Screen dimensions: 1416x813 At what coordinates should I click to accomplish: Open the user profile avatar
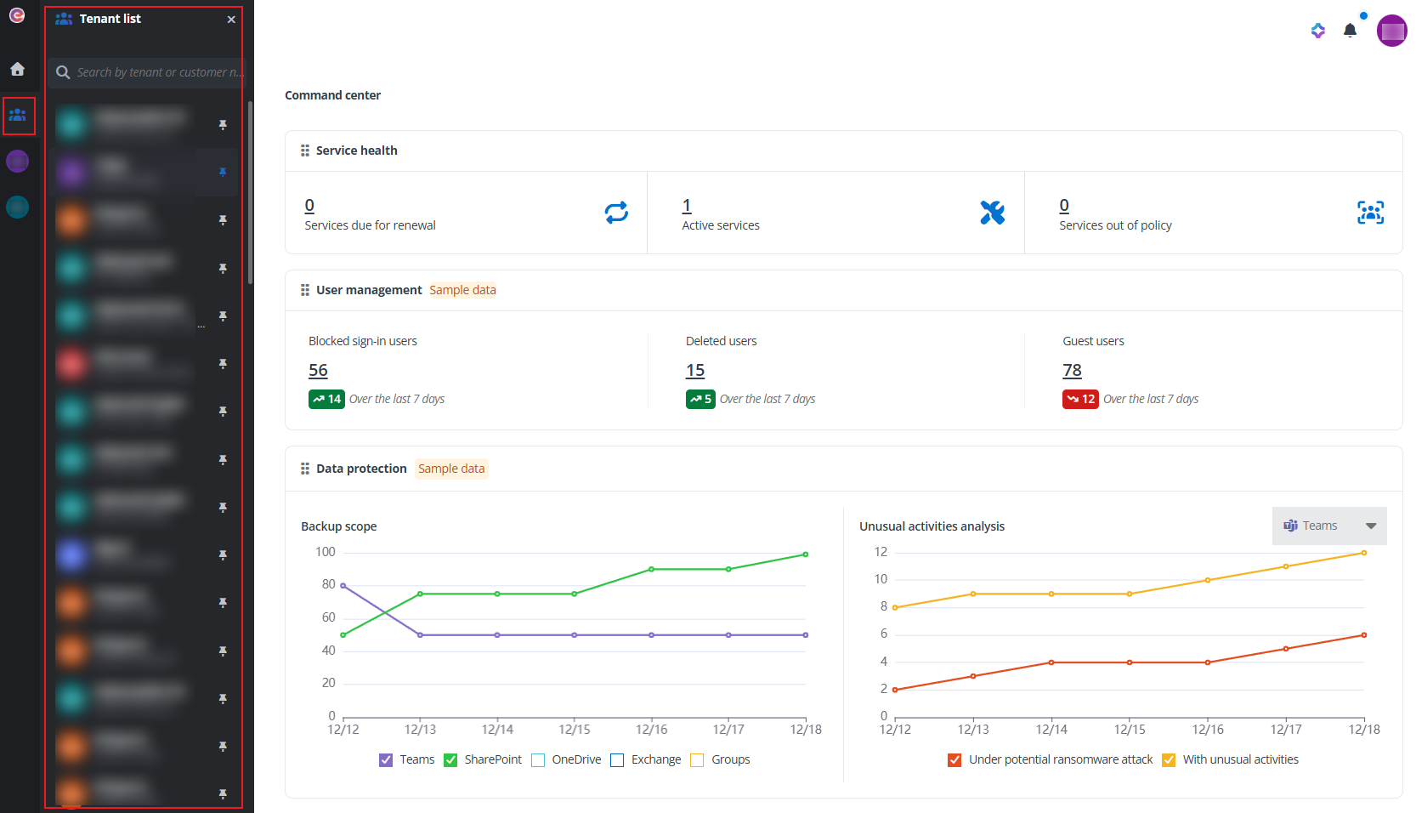point(1391,31)
